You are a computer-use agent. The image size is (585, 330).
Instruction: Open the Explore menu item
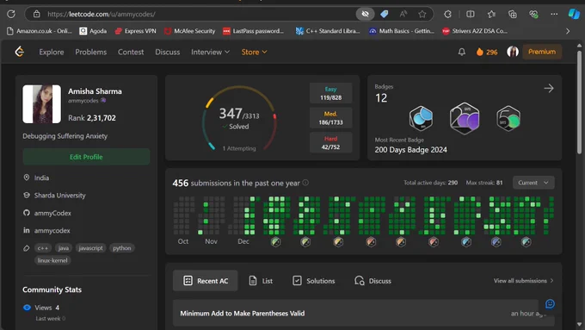tap(52, 53)
